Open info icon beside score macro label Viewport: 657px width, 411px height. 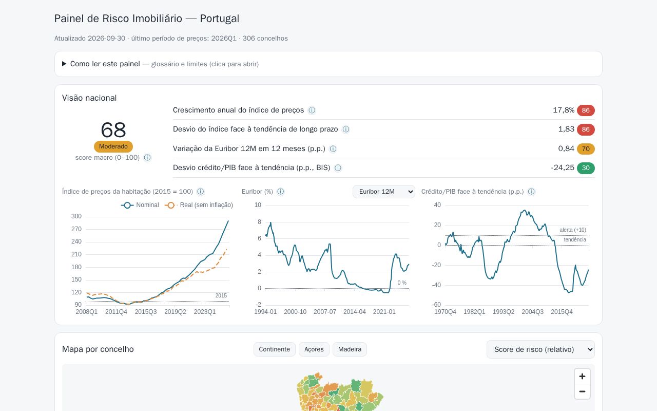(147, 158)
